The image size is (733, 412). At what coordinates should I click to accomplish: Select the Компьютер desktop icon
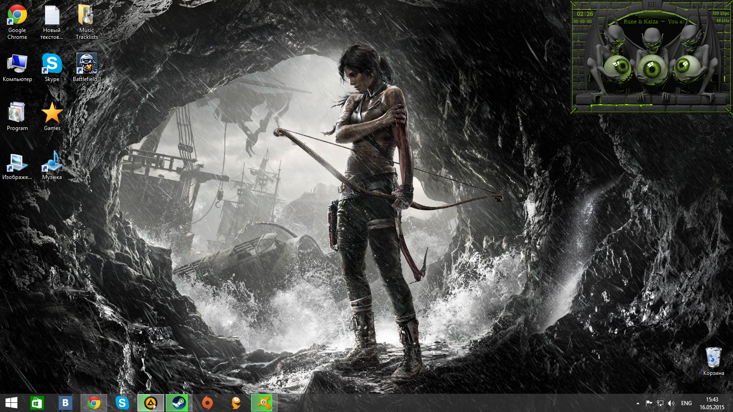pos(17,67)
